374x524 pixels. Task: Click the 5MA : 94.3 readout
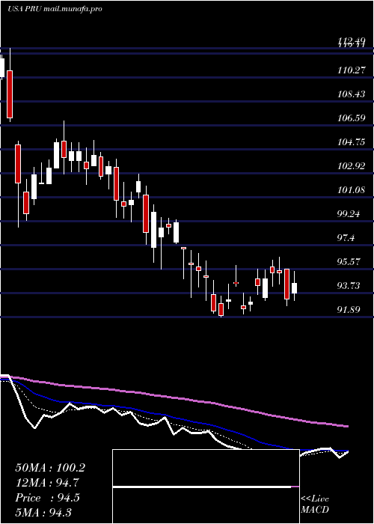[43, 512]
